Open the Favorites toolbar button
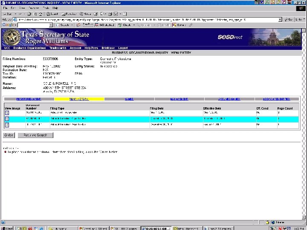This screenshot has width=307, height=230. pos(69,14)
